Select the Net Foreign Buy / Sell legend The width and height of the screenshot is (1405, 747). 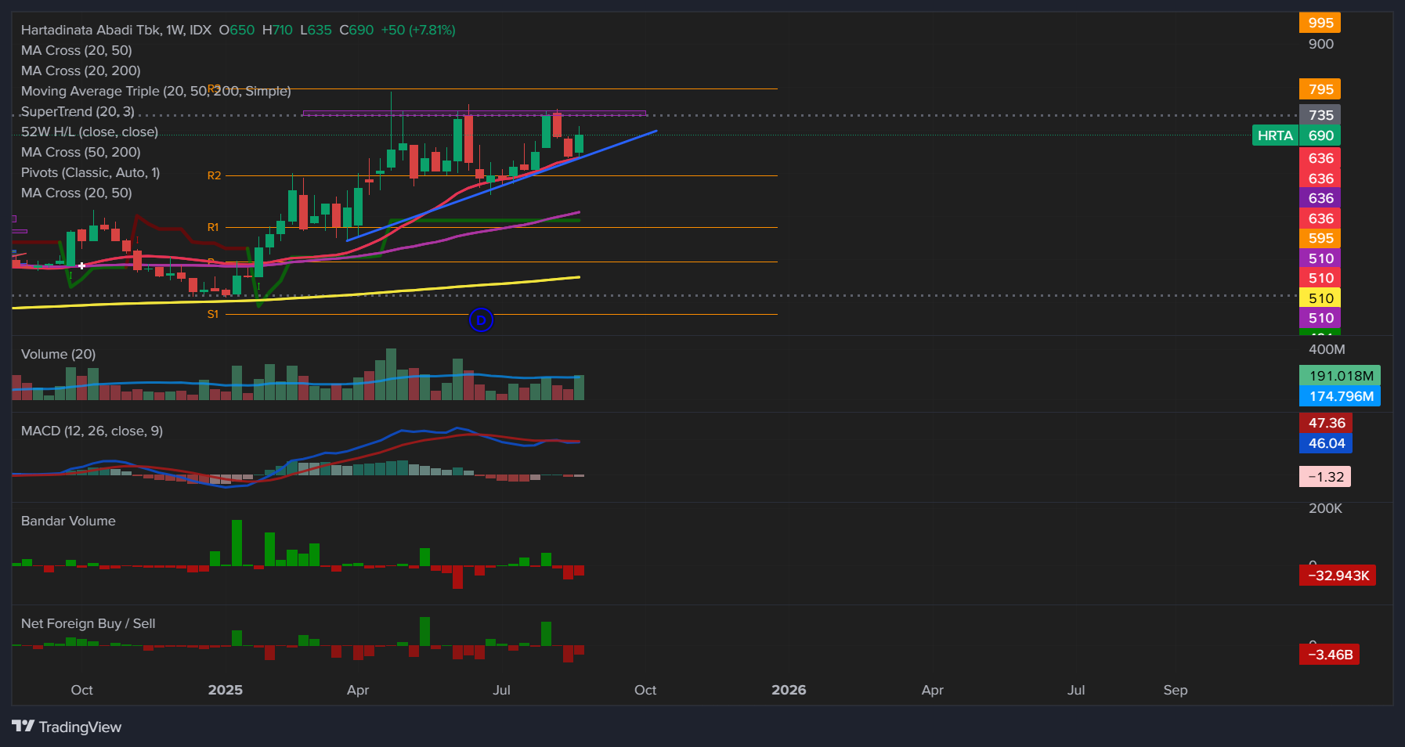88,623
